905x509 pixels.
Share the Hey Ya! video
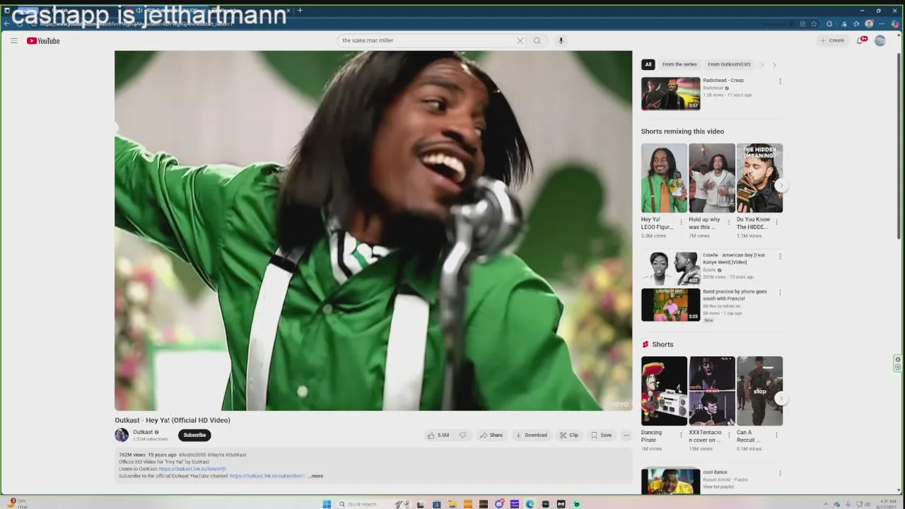click(x=491, y=435)
